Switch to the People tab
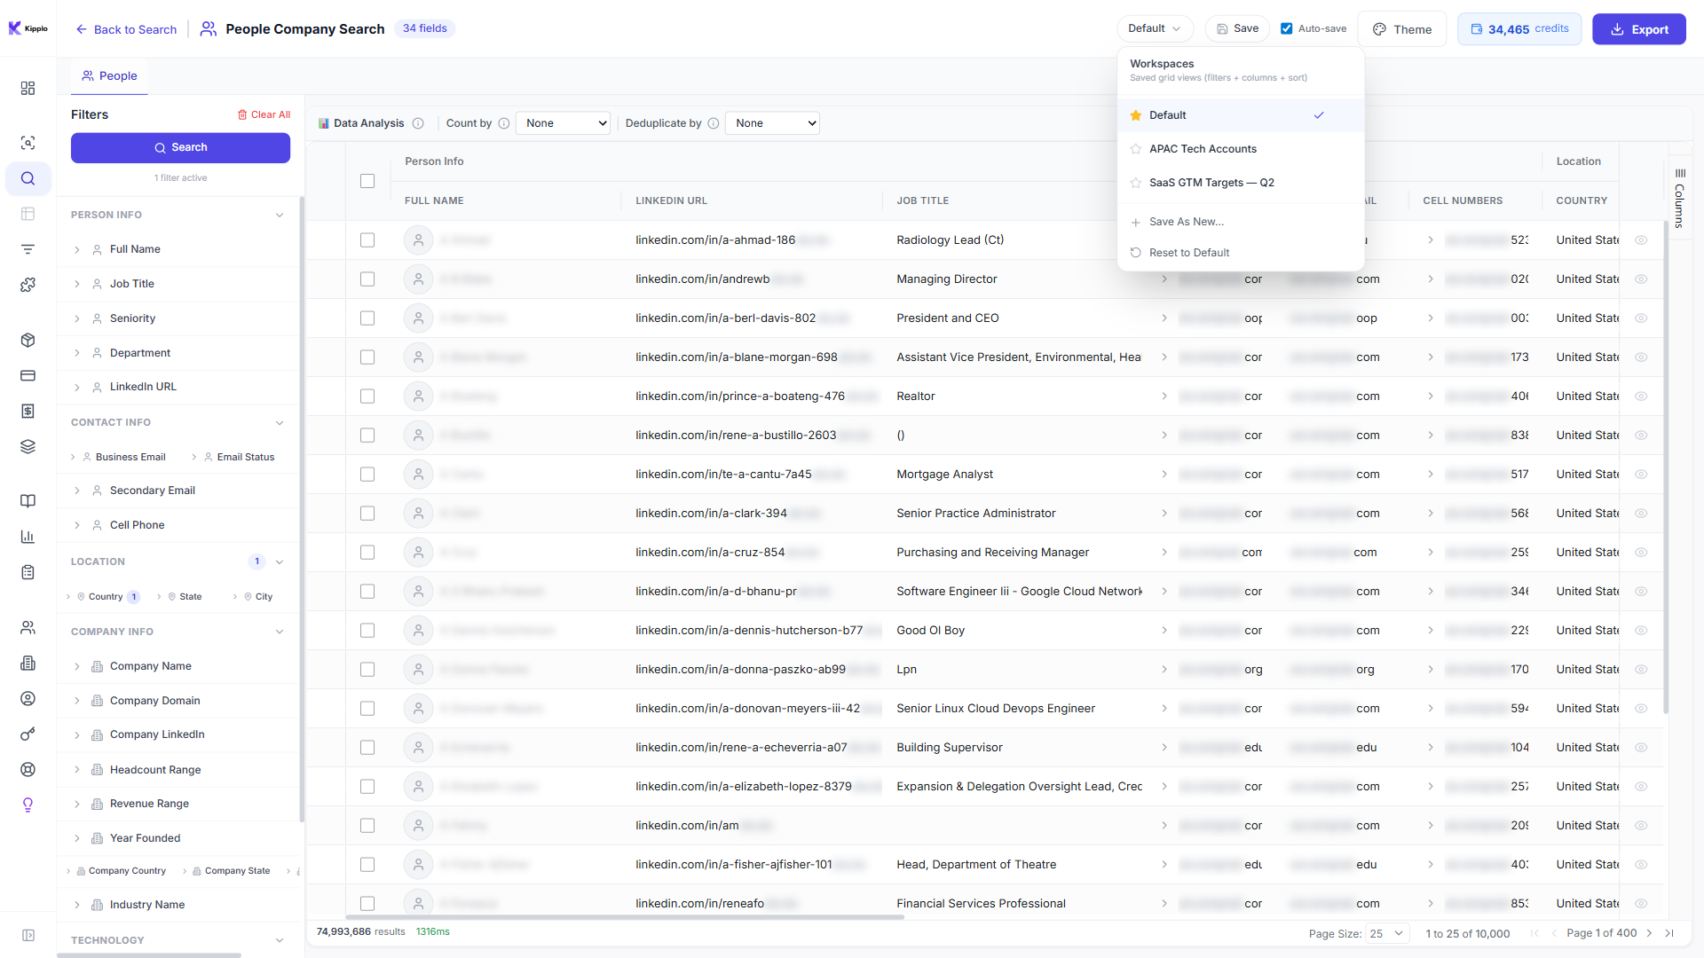This screenshot has height=958, width=1704. (x=108, y=76)
